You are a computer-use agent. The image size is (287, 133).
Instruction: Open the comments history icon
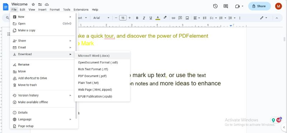pos(226,6)
